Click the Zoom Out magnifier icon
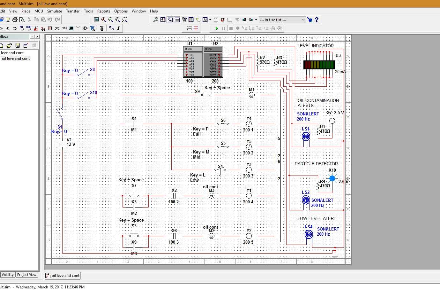 pos(111,20)
